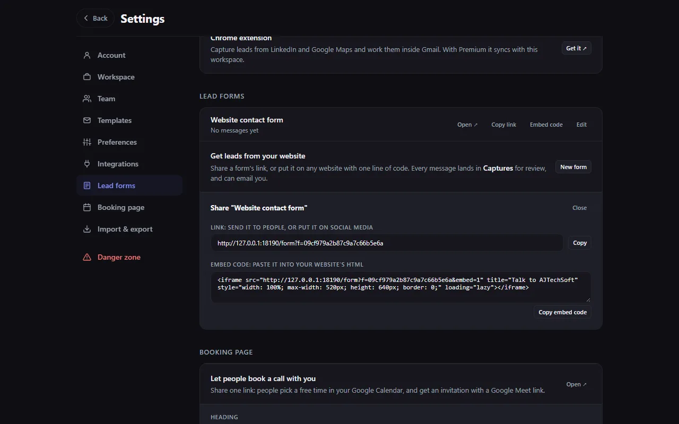This screenshot has height=424, width=679.
Task: Click 'Share "Website contact form"' heading
Action: (259, 208)
